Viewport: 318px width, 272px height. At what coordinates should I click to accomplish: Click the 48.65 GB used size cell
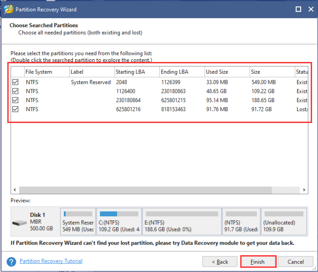(216, 91)
